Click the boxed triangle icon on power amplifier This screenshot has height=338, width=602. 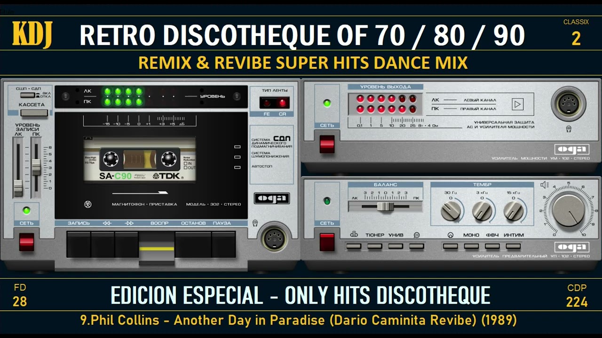click(x=518, y=104)
